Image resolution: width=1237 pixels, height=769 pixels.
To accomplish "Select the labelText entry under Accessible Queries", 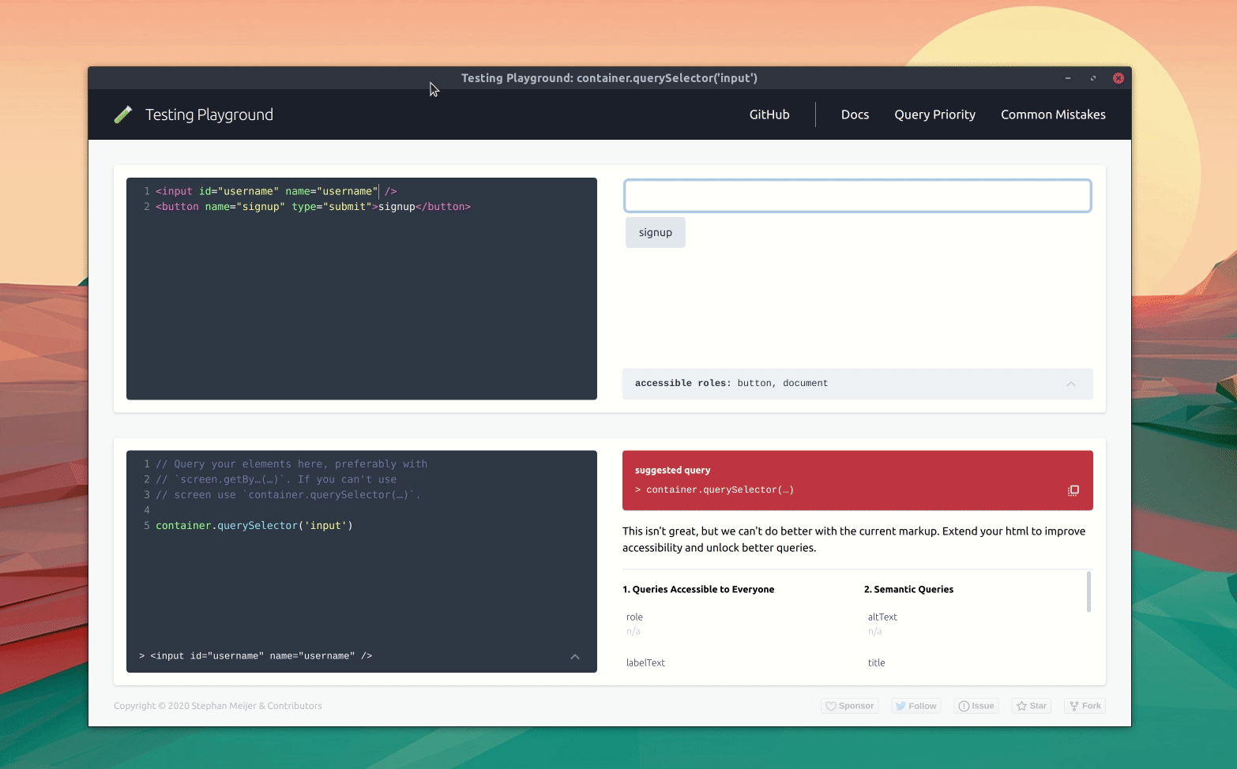I will [x=645, y=662].
